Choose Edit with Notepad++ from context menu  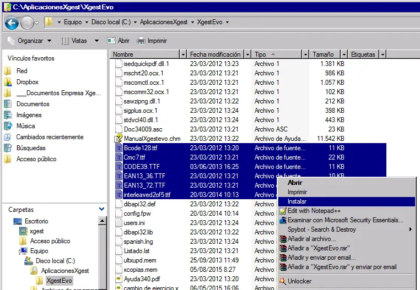click(314, 211)
